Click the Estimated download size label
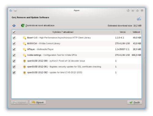The height and width of the screenshot is (116, 153). 125,26
